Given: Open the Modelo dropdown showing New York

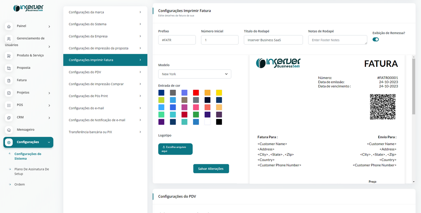Looking at the screenshot, I should (194, 74).
